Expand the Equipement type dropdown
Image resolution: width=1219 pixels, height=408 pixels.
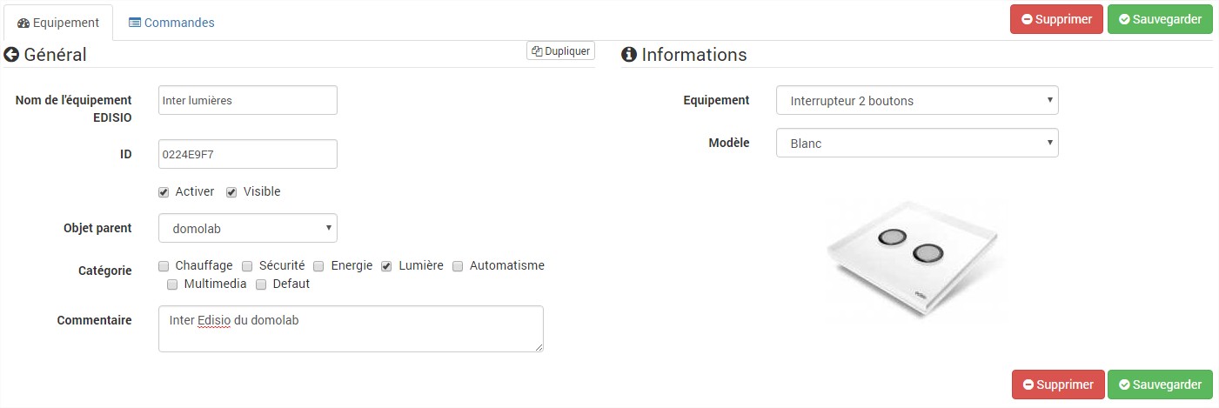point(917,101)
